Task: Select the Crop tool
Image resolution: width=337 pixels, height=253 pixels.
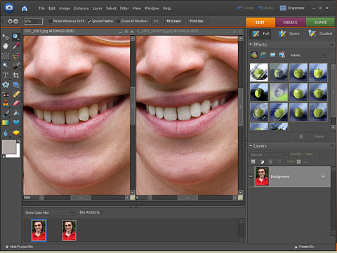Action: pyautogui.click(x=15, y=75)
